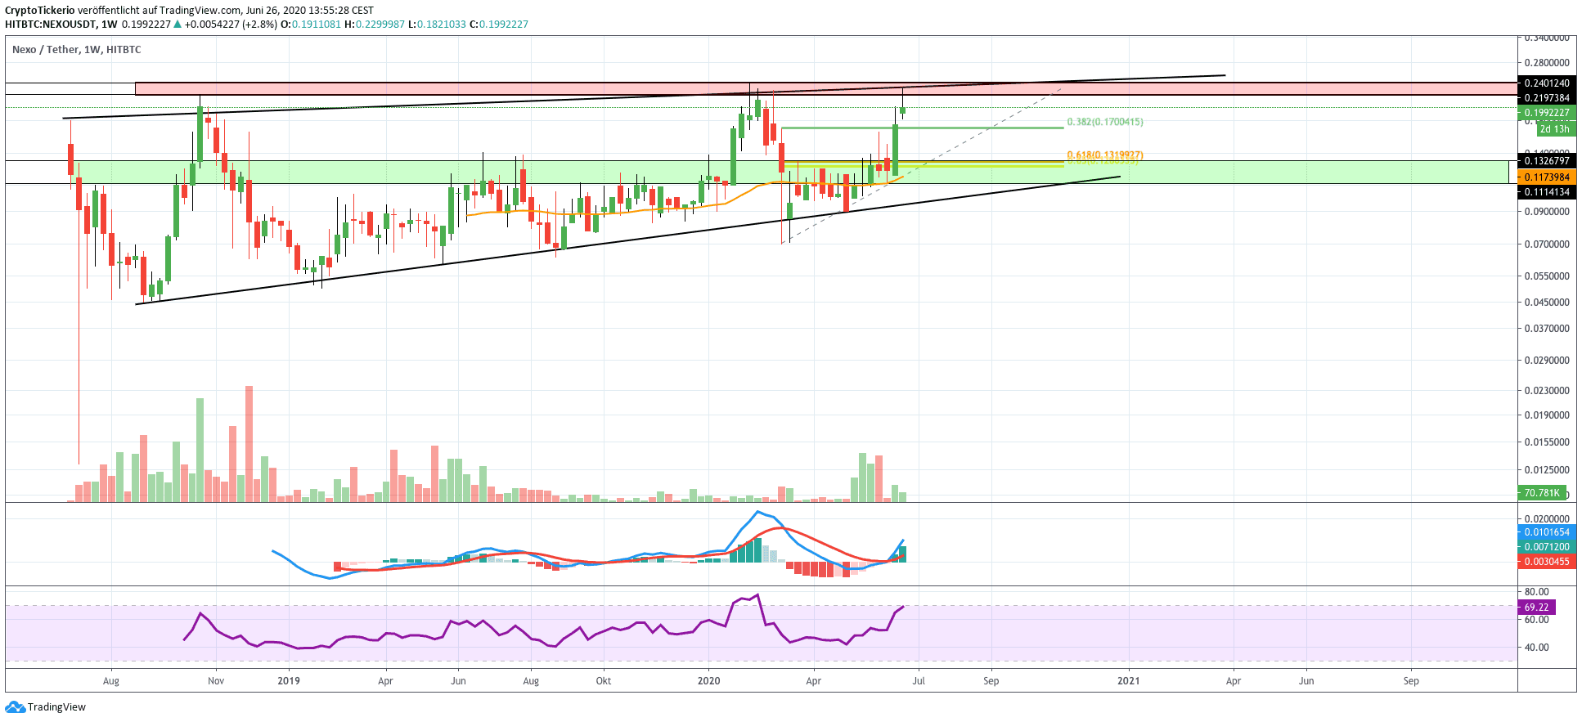1582x722 pixels.
Task: Click the Okt label on time axis
Action: [x=604, y=681]
